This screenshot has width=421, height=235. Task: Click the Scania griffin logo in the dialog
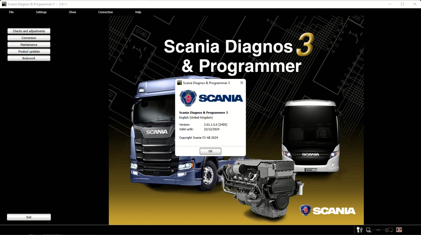(188, 98)
